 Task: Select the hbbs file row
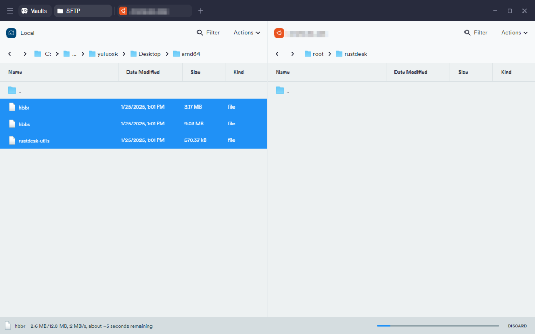point(134,124)
